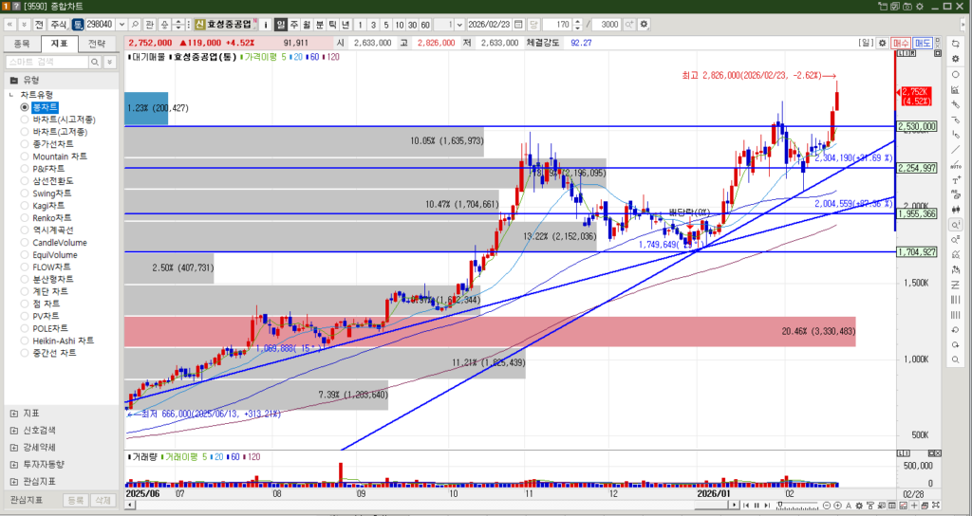Click the smart search magnifier in sidebar
The image size is (972, 516).
pos(96,62)
